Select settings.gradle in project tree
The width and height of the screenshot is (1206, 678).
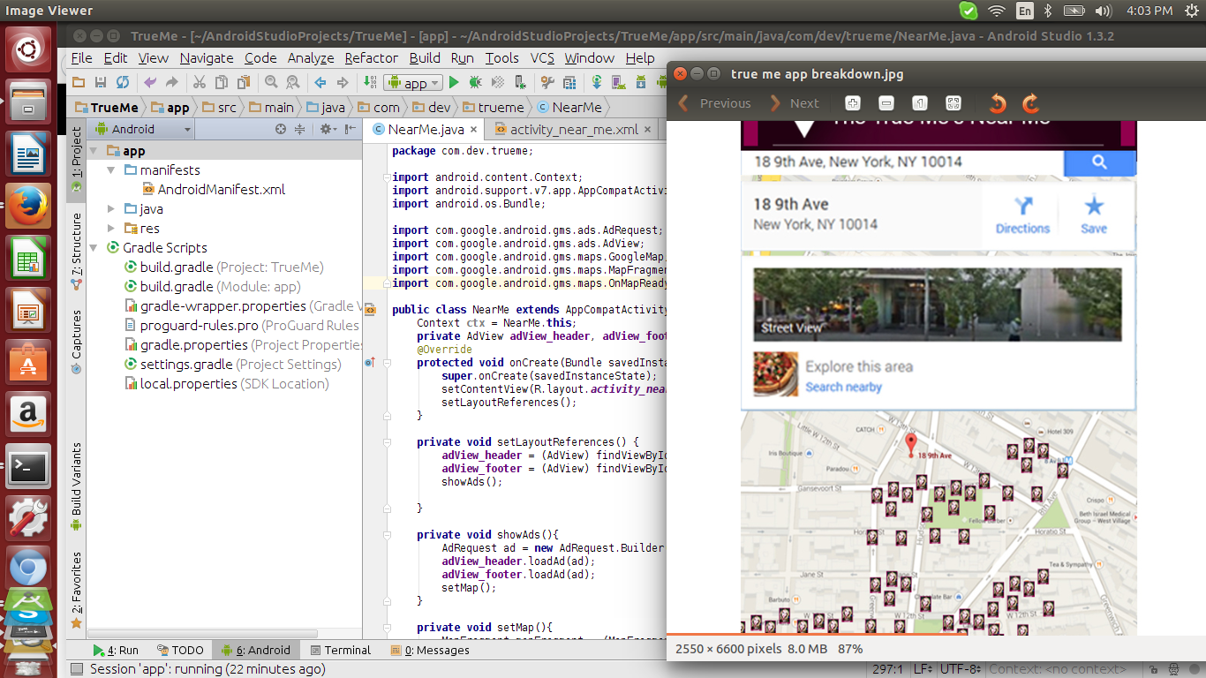point(232,365)
